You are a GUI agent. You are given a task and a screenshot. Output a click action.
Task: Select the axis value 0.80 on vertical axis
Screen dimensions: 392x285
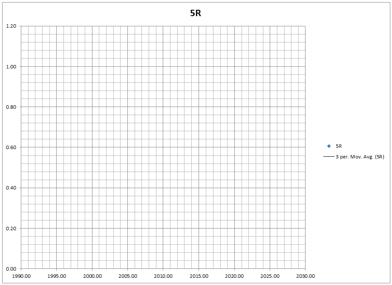point(12,107)
